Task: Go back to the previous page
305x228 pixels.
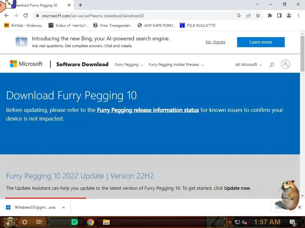Action: coord(7,15)
